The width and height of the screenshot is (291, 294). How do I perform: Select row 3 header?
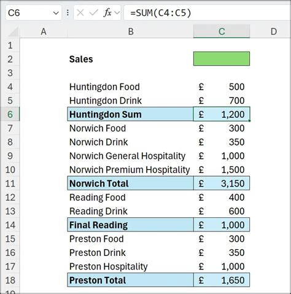[x=10, y=73]
